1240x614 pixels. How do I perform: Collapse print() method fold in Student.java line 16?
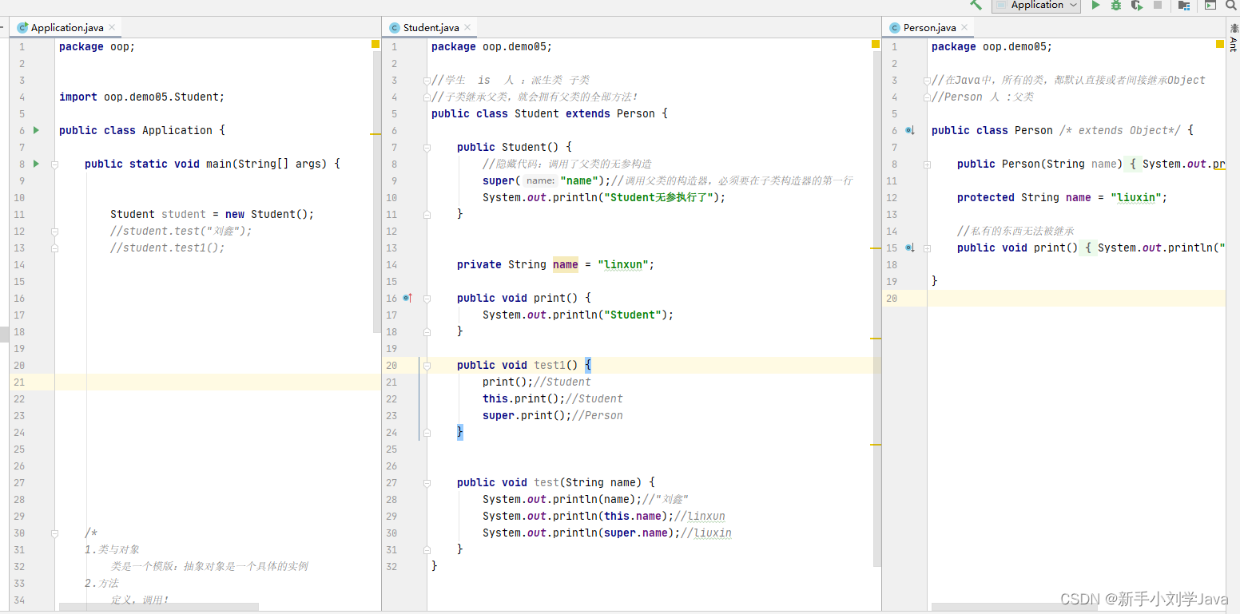[427, 298]
